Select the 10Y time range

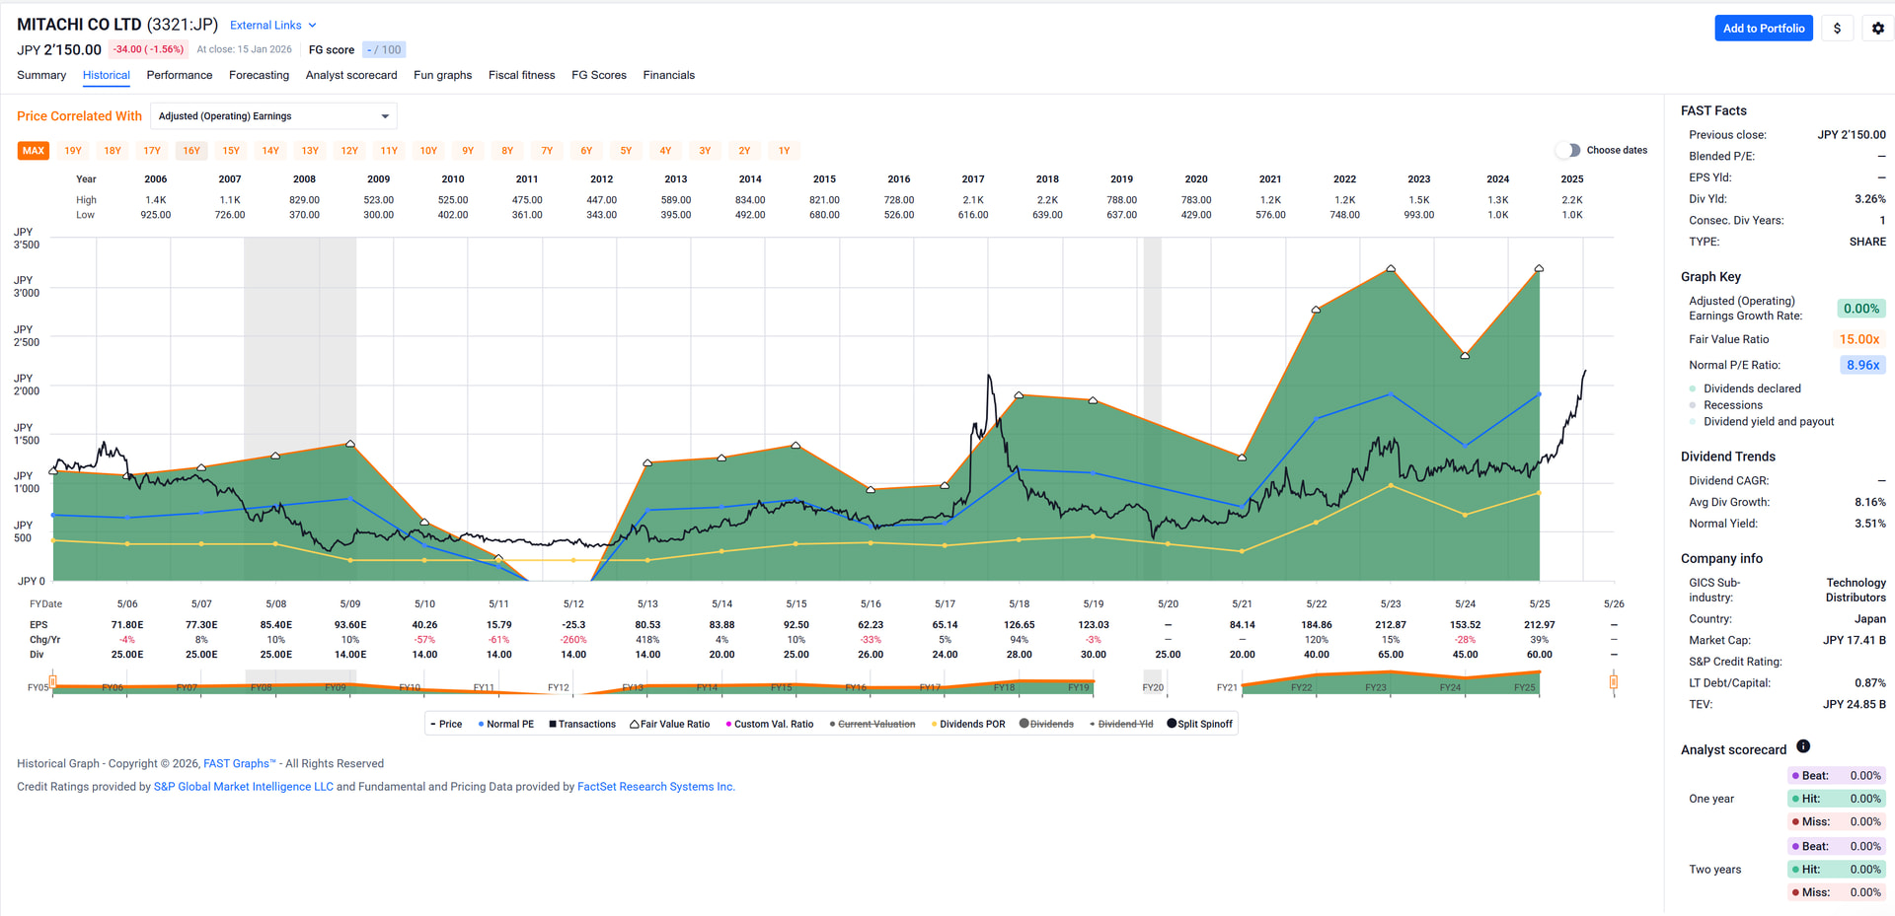428,151
